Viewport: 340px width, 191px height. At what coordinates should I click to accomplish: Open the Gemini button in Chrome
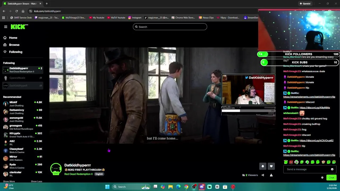click(x=305, y=4)
